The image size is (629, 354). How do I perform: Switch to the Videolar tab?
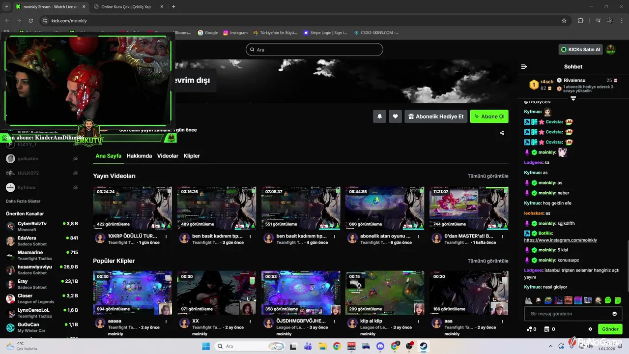click(x=168, y=156)
